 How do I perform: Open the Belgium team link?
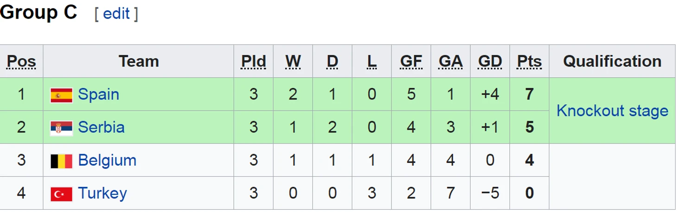(x=107, y=160)
